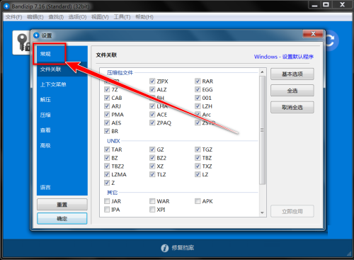Close the 设置 dialog with the red X
The width and height of the screenshot is (354, 260).
pyautogui.click(x=313, y=34)
